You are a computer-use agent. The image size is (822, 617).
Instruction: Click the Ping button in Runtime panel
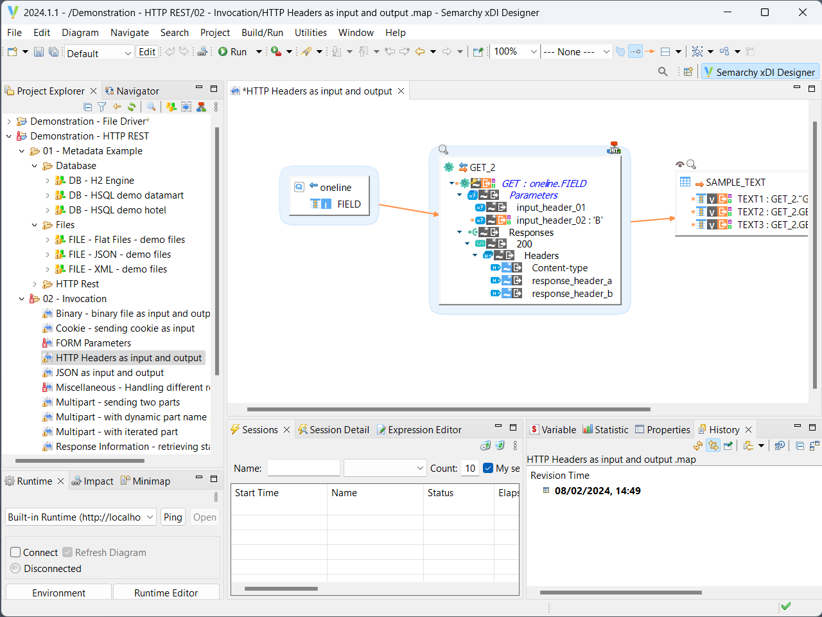(173, 517)
